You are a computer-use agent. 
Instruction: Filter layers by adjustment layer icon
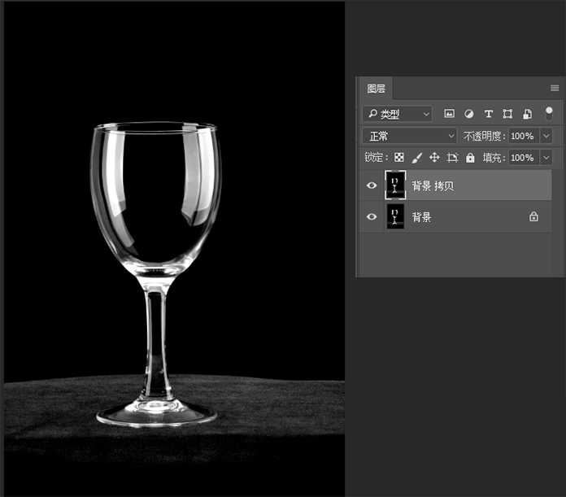tap(468, 114)
